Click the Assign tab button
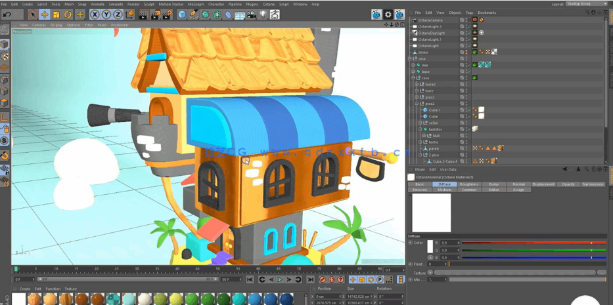Viewport: 613px width, 305px height. click(x=518, y=190)
